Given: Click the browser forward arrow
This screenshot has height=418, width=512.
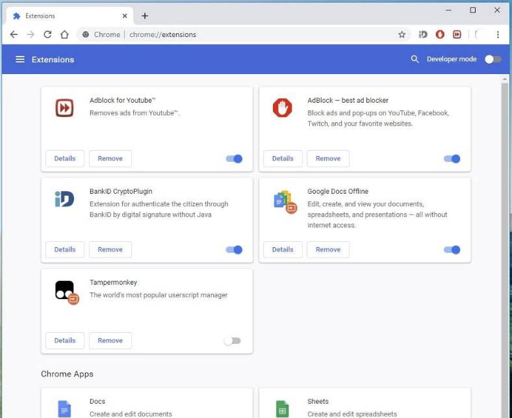Looking at the screenshot, I should point(31,34).
